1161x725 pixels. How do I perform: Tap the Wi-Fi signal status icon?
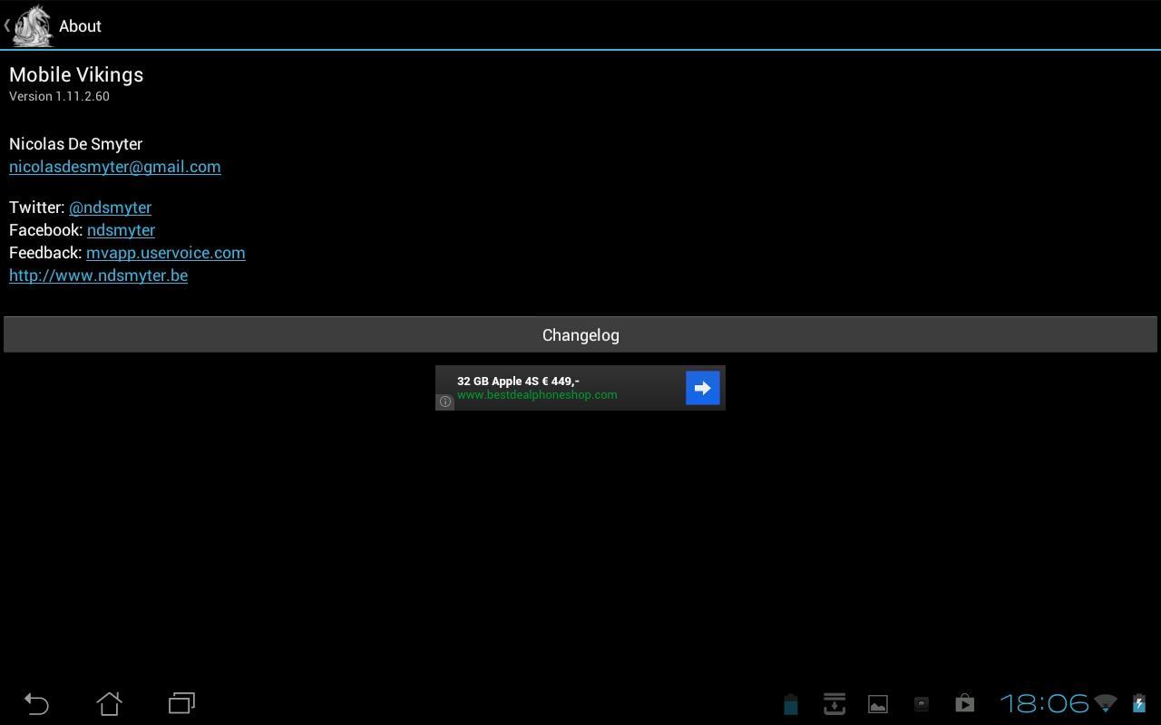click(1106, 703)
